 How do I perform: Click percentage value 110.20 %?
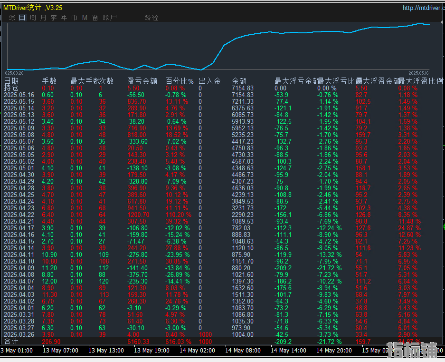click(x=178, y=215)
